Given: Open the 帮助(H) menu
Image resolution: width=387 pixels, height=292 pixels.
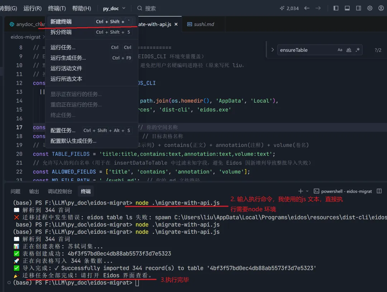Looking at the screenshot, I should point(81,8).
